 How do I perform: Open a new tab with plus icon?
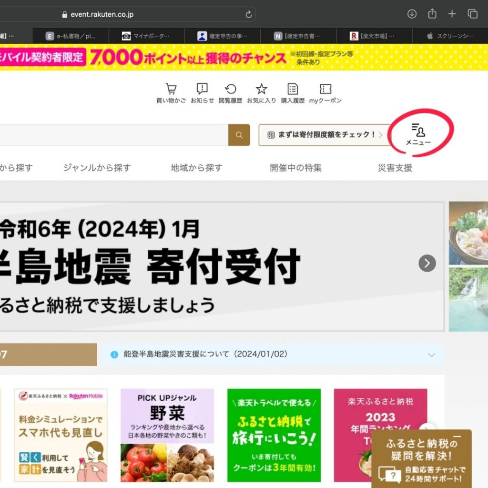452,14
